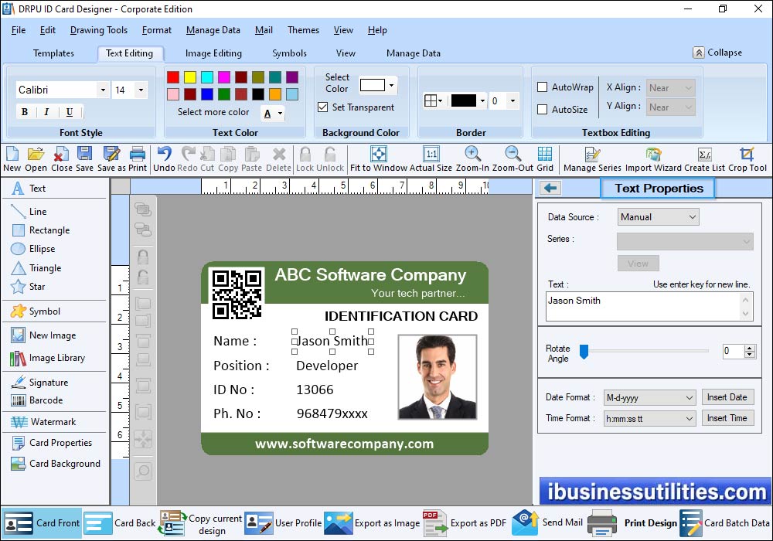Image resolution: width=773 pixels, height=541 pixels.
Task: Enable the AutoWrap checkbox
Action: pos(543,87)
